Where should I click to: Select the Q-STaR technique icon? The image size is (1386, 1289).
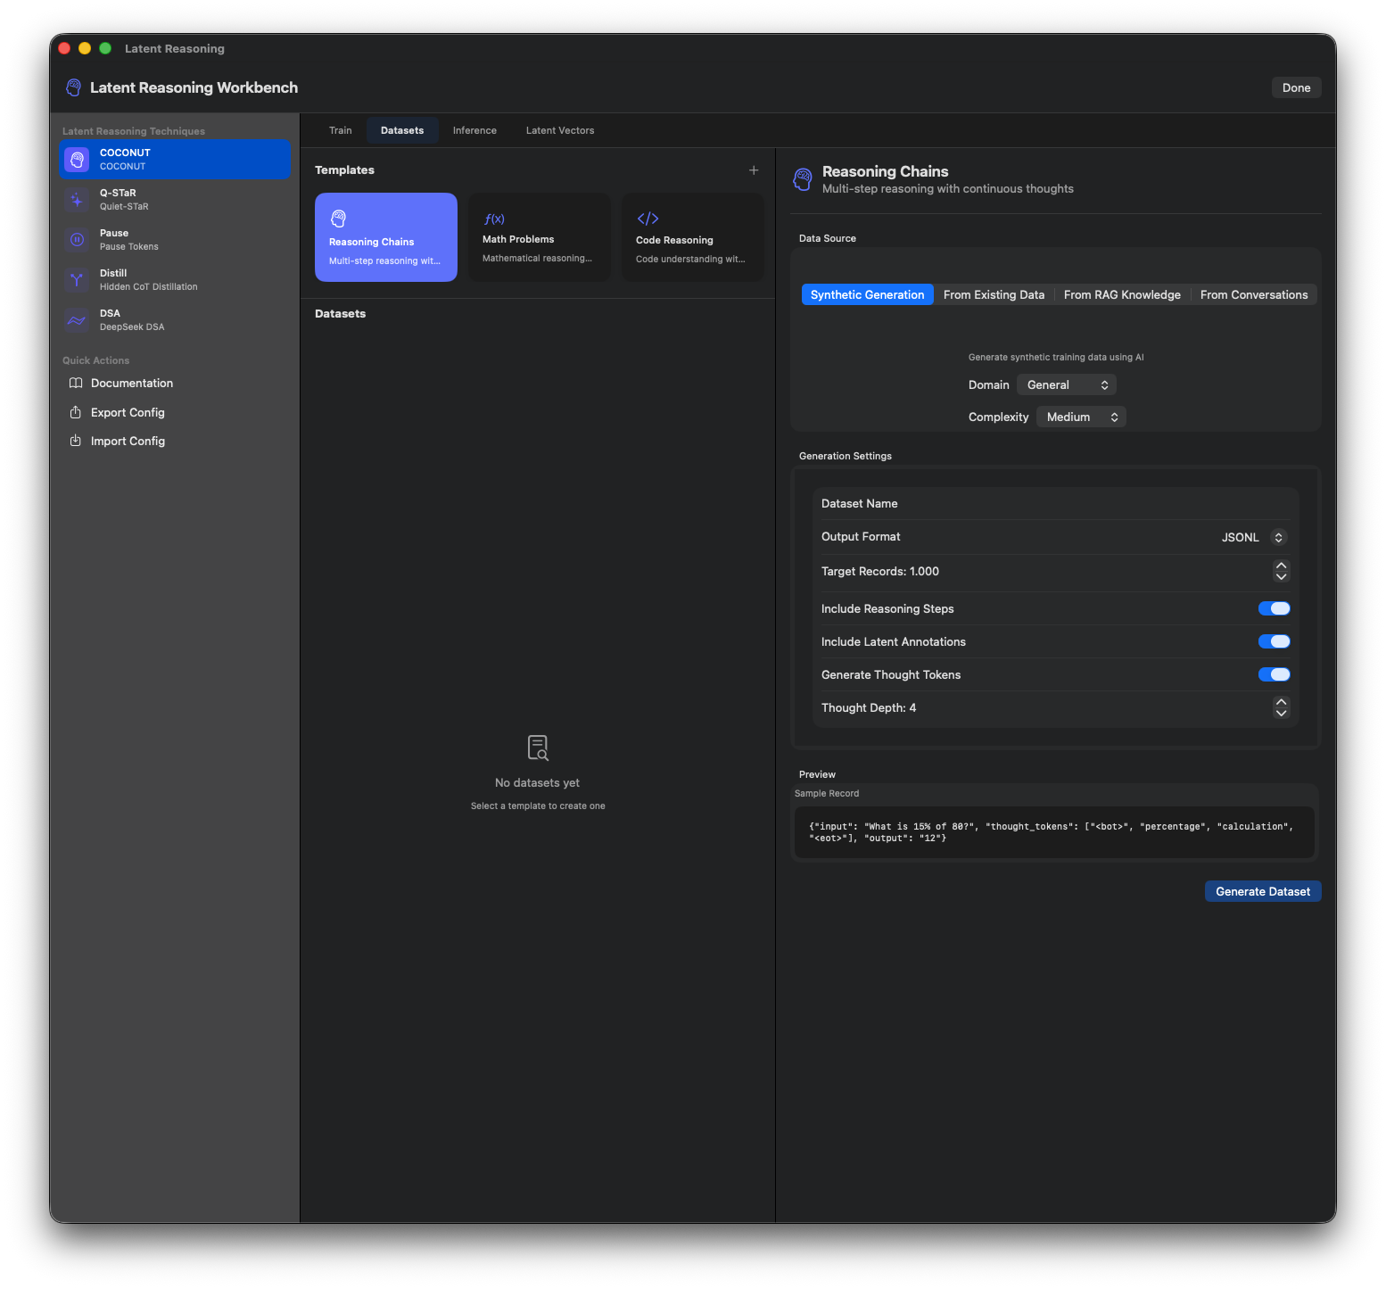coord(77,199)
